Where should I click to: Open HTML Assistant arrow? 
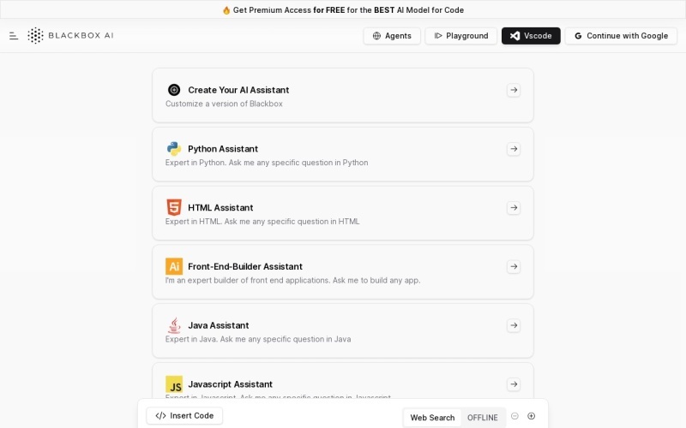point(514,207)
